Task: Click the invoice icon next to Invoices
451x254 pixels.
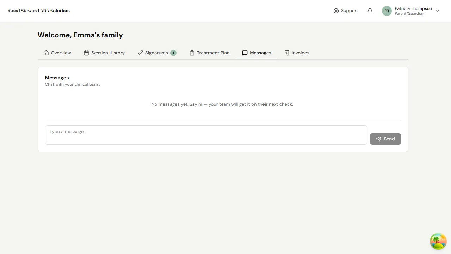Action: (x=287, y=53)
